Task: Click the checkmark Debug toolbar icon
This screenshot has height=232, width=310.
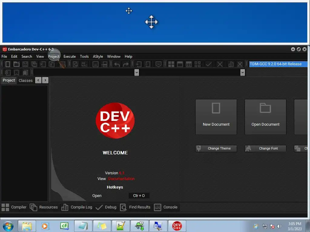Action: [209, 64]
